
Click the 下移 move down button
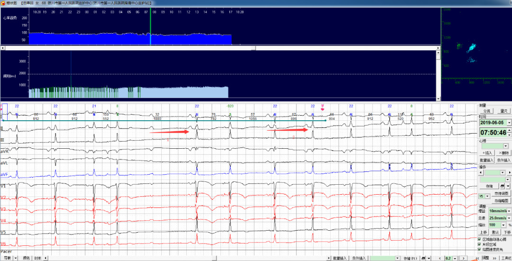point(507,232)
